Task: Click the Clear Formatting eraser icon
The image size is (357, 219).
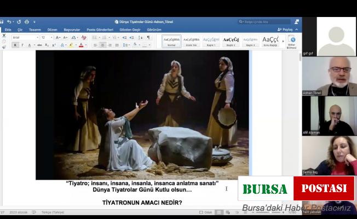Action: pyautogui.click(x=84, y=37)
